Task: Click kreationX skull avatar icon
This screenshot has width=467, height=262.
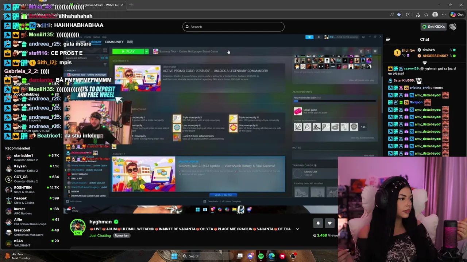Action: point(9,232)
